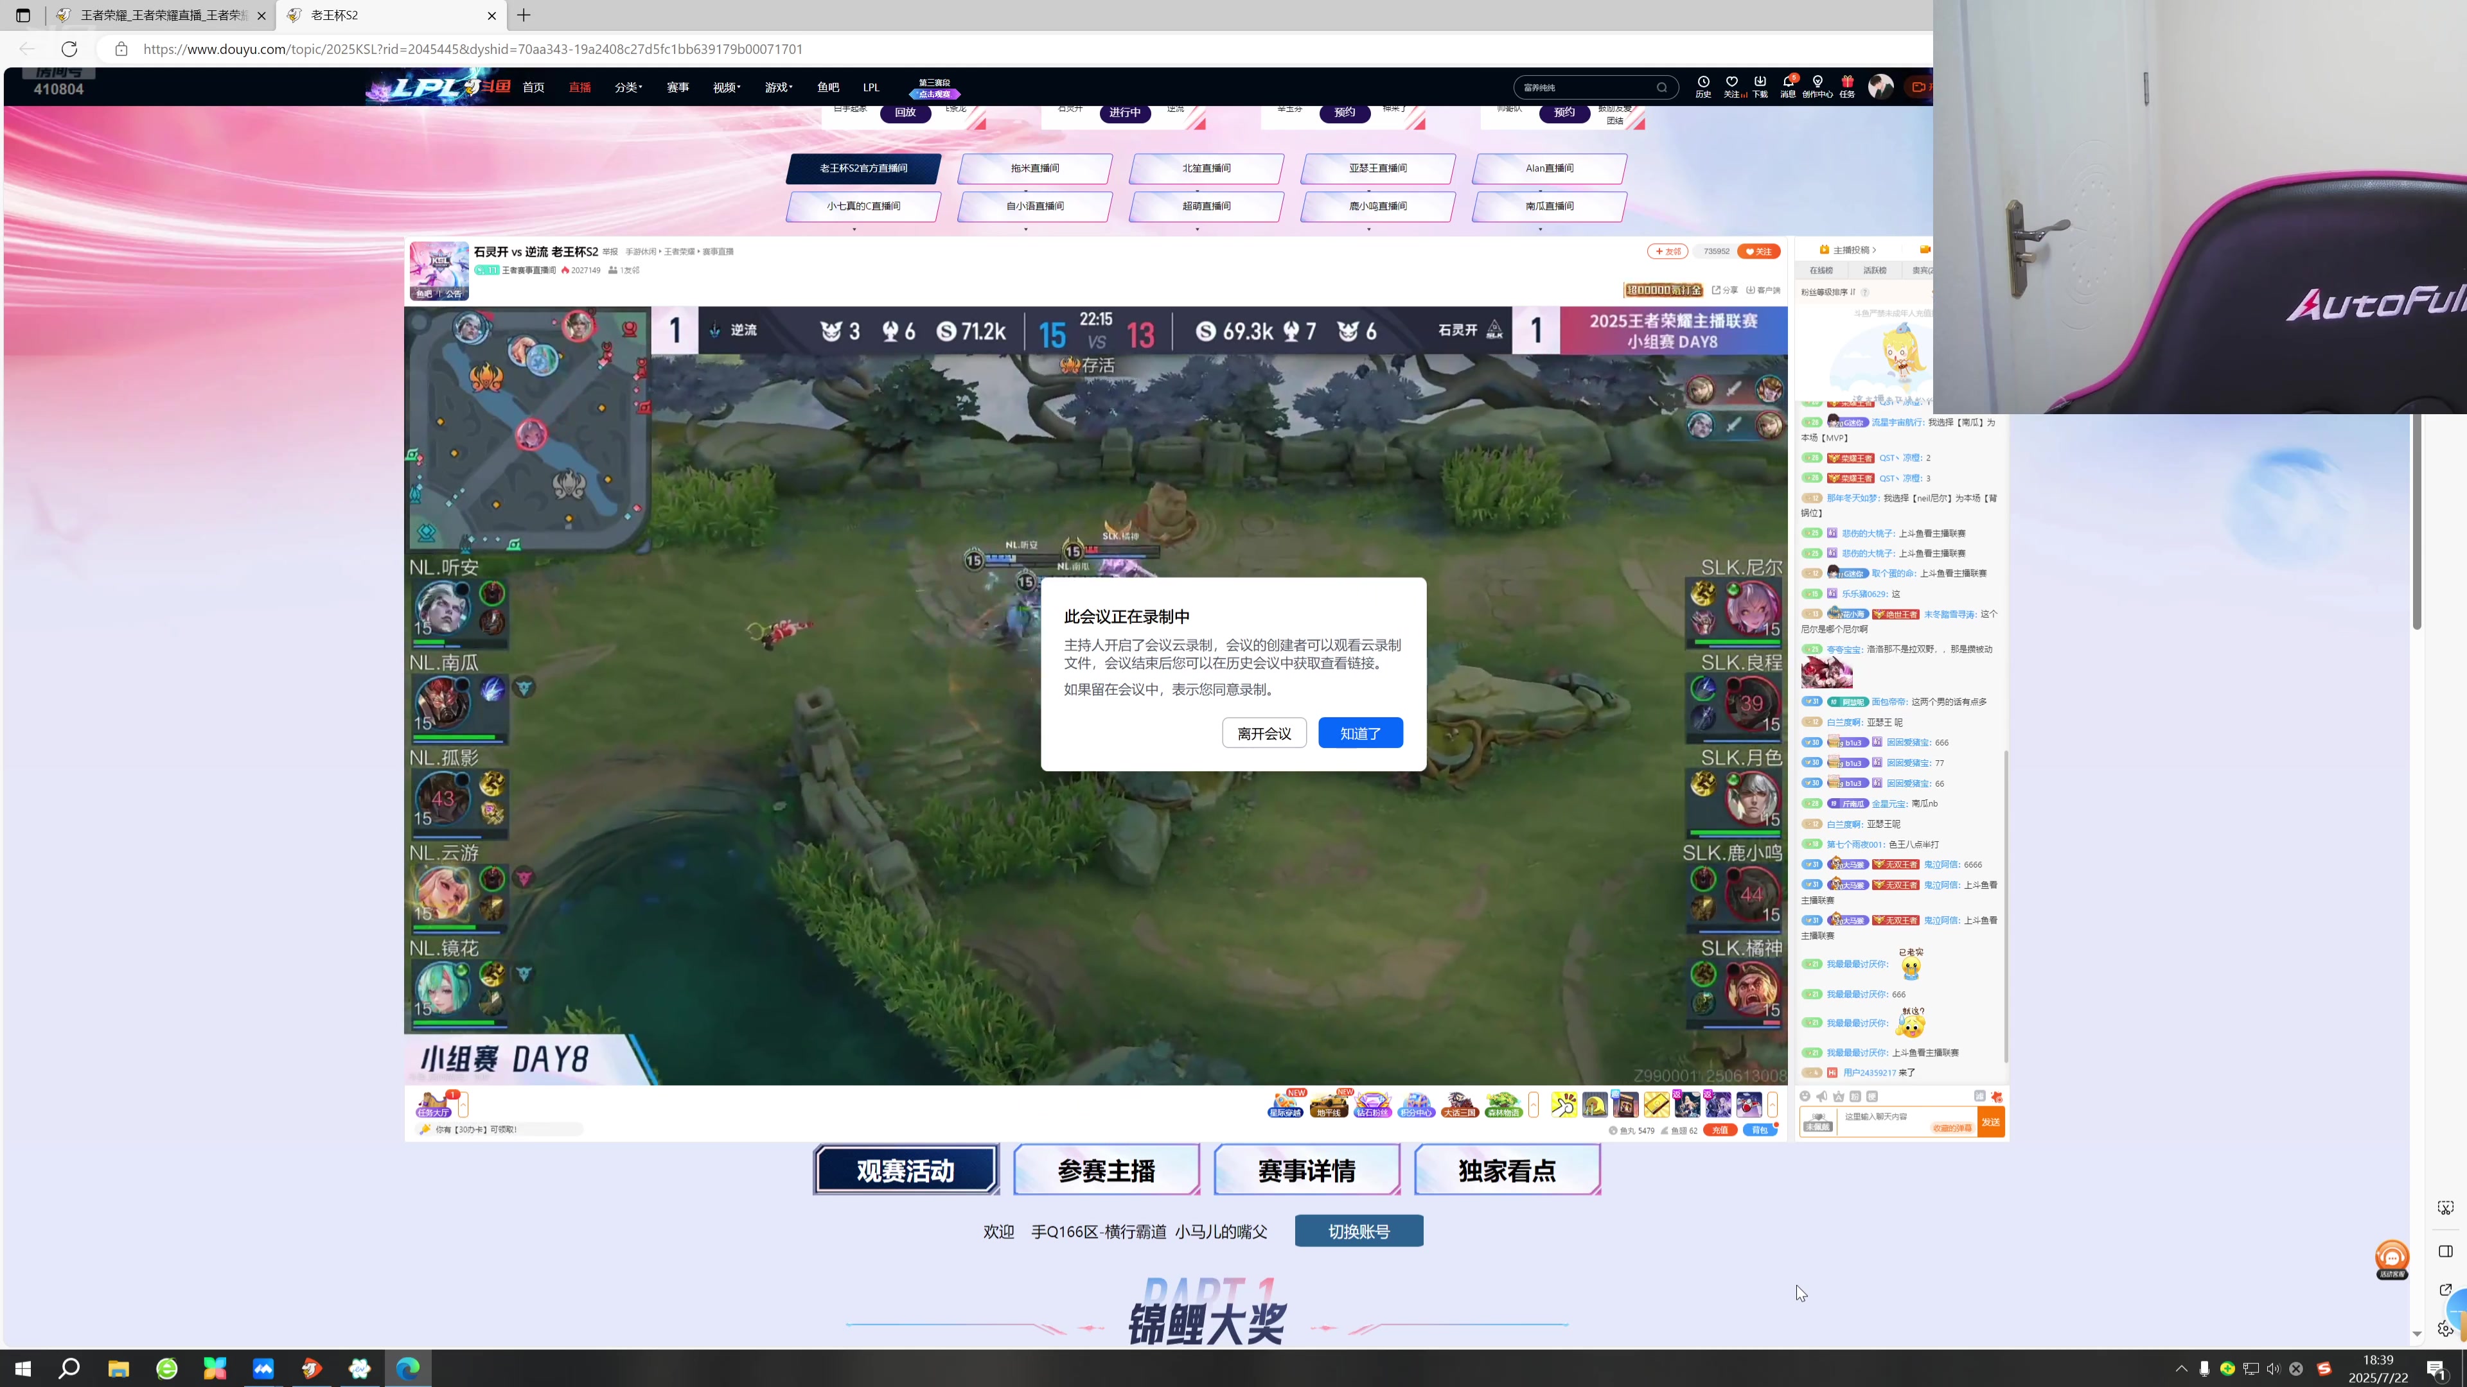The width and height of the screenshot is (2467, 1387).
Task: Switch to 拖米直播间
Action: [x=1034, y=168]
